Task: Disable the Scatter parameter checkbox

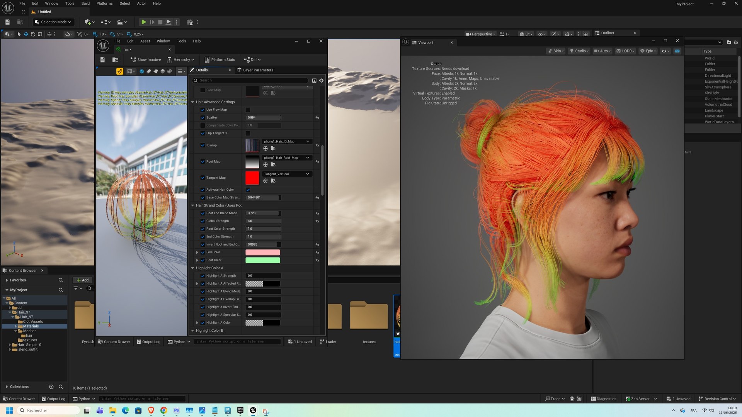Action: click(203, 117)
